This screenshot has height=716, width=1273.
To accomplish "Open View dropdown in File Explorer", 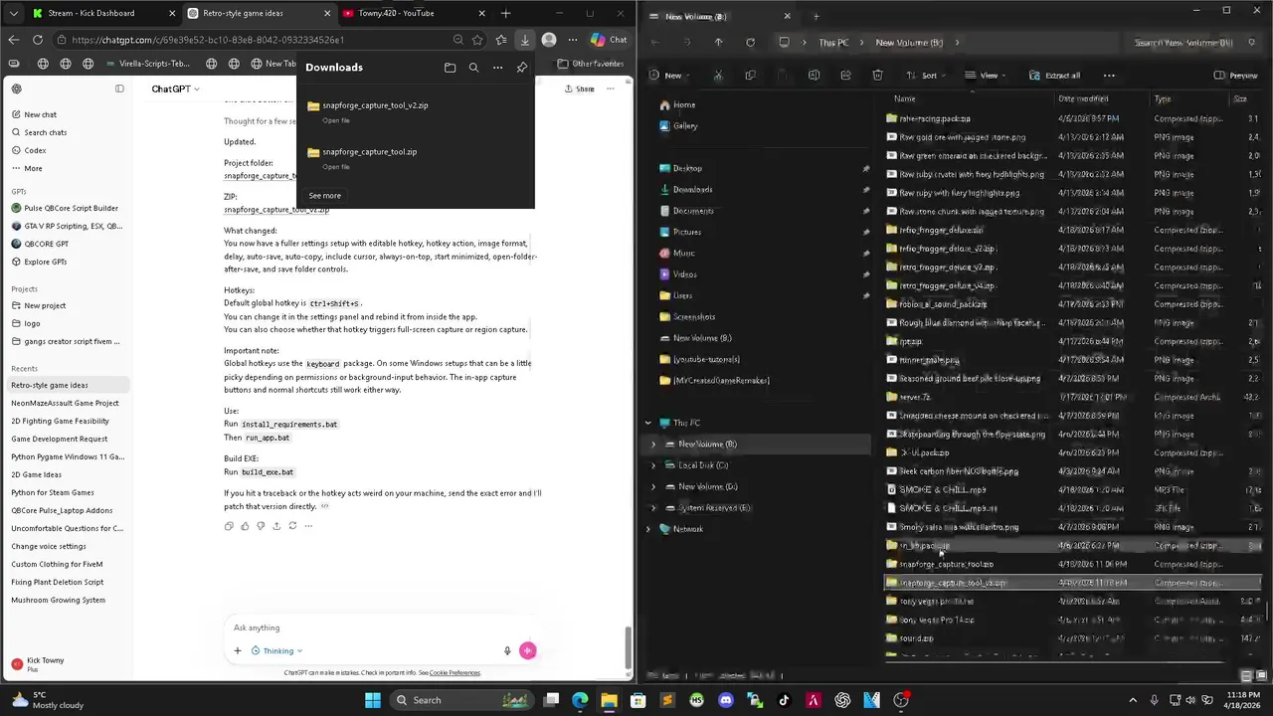I will (986, 76).
